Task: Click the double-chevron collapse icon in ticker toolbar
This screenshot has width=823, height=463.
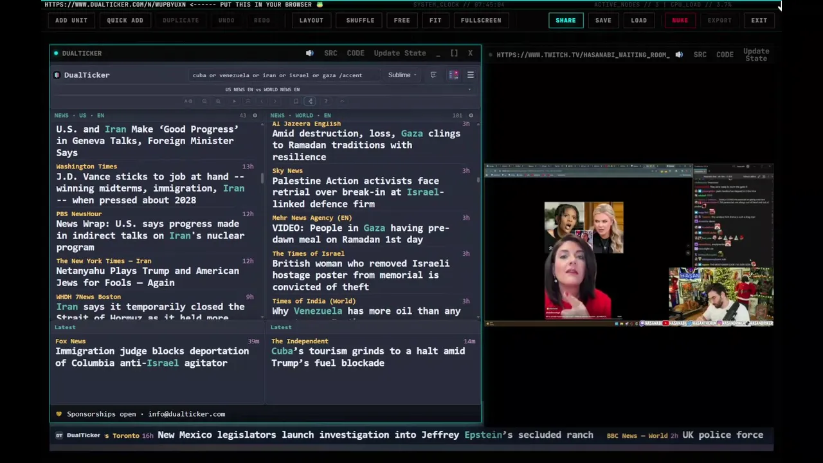Action: click(248, 101)
